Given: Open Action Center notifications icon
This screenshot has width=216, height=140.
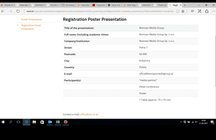Looking at the screenshot, I should pos(212,122).
